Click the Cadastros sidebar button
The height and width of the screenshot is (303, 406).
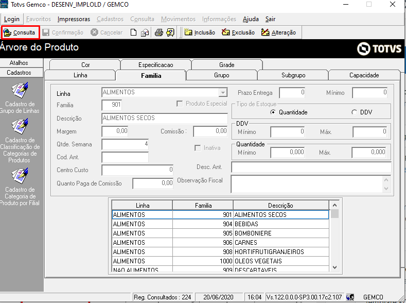click(22, 73)
